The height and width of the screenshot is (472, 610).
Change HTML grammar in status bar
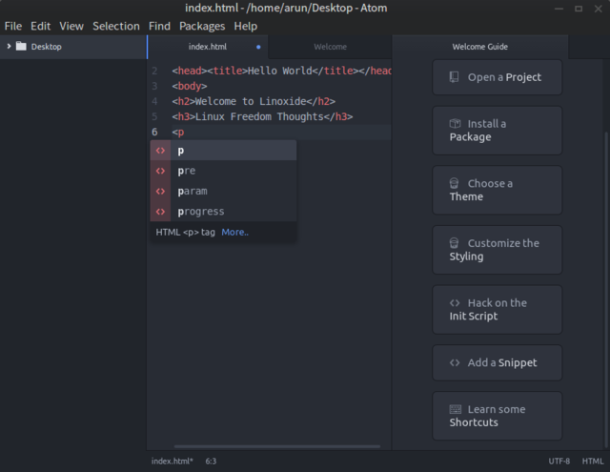click(x=593, y=462)
